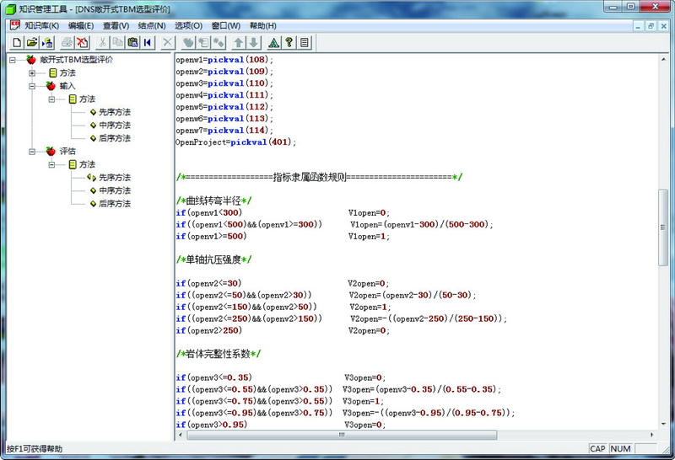The height and width of the screenshot is (460, 675).
Task: Click the code pane scroll-up arrow
Action: 663,59
